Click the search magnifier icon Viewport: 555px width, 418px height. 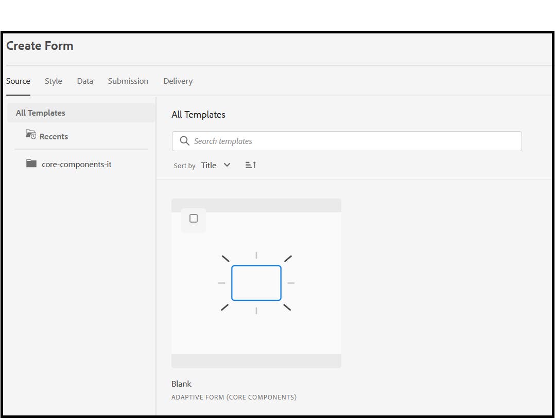tap(185, 141)
